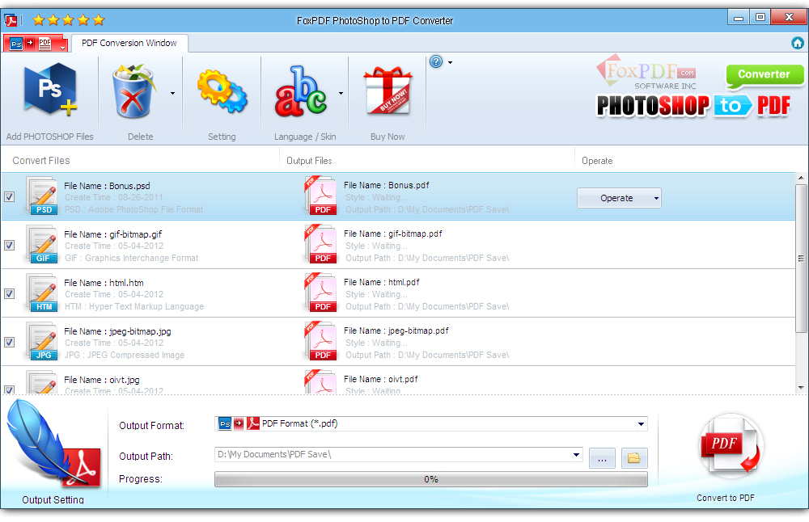Click File Name : Bonus.pdf text
Image resolution: width=809 pixels, height=522 pixels.
(387, 185)
